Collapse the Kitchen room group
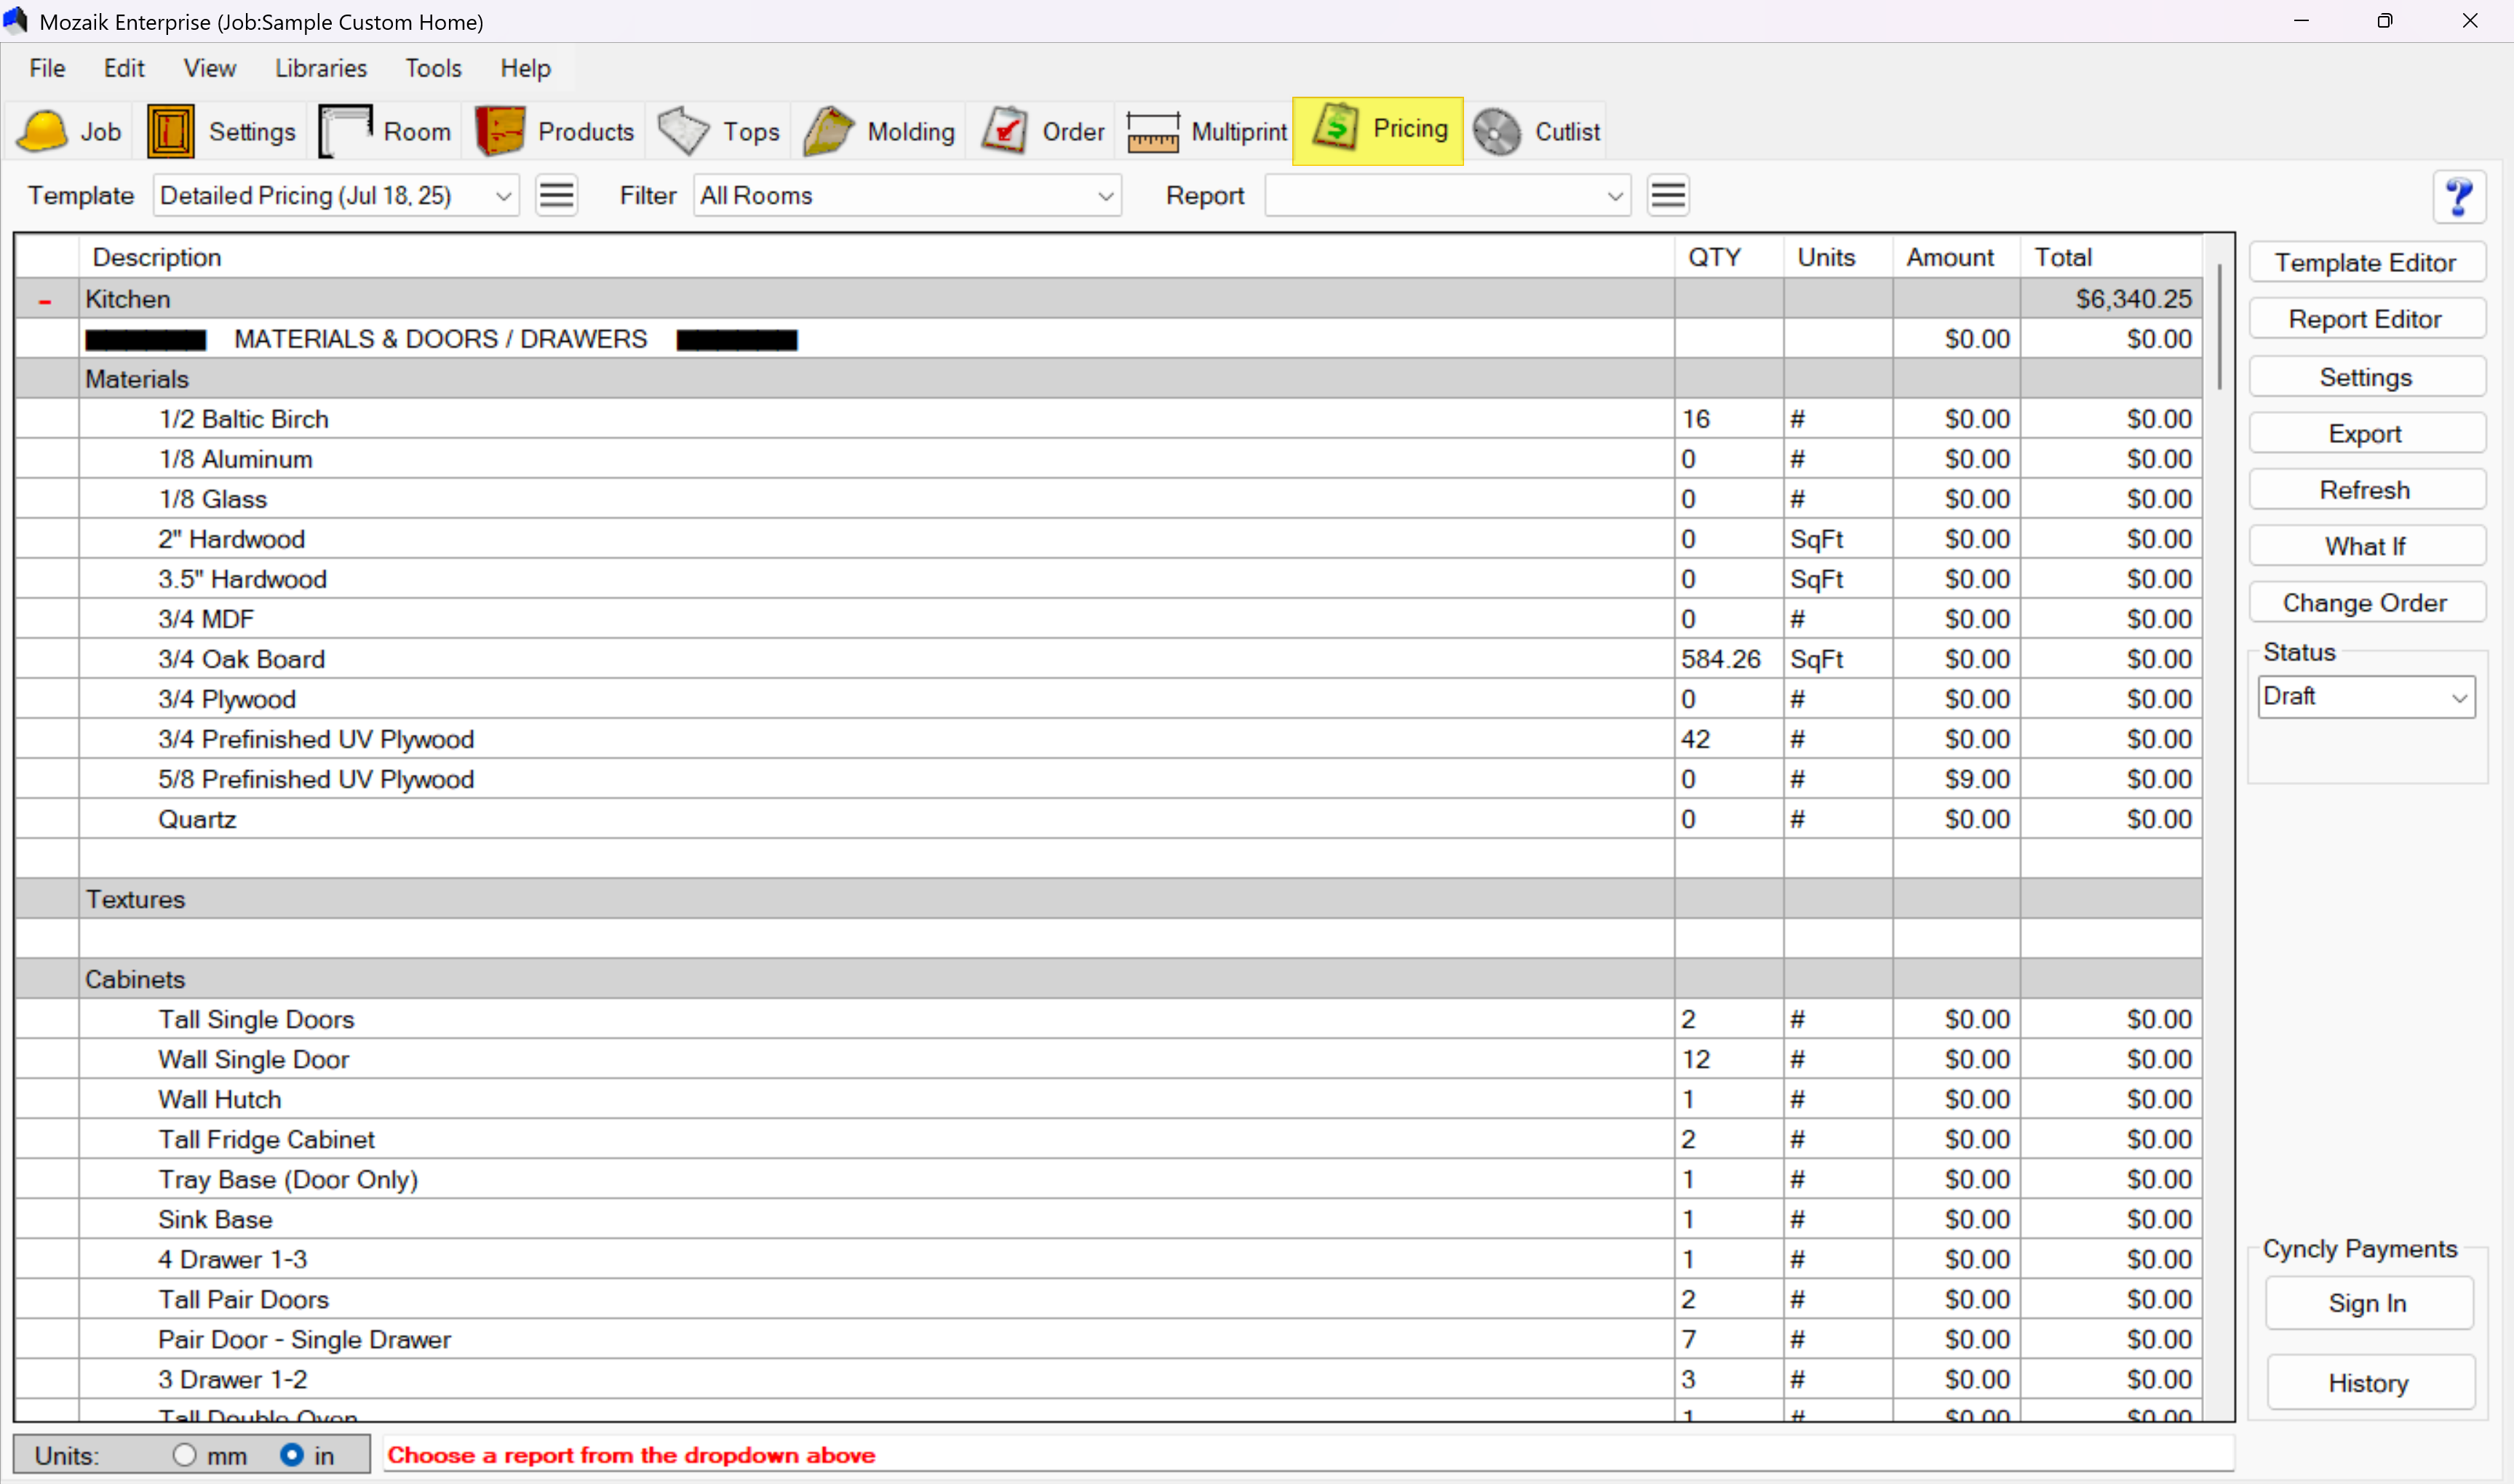 45,300
